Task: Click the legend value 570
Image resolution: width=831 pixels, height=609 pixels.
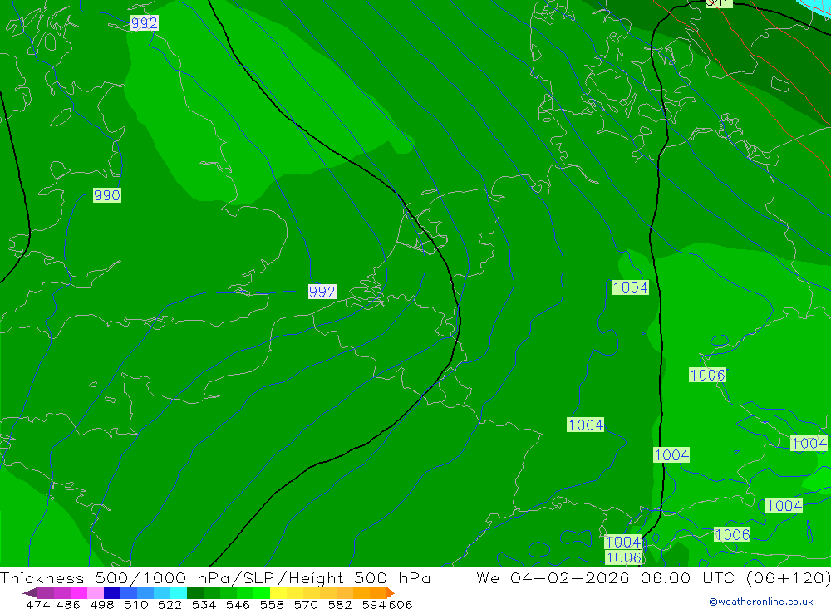Action: pyautogui.click(x=305, y=604)
